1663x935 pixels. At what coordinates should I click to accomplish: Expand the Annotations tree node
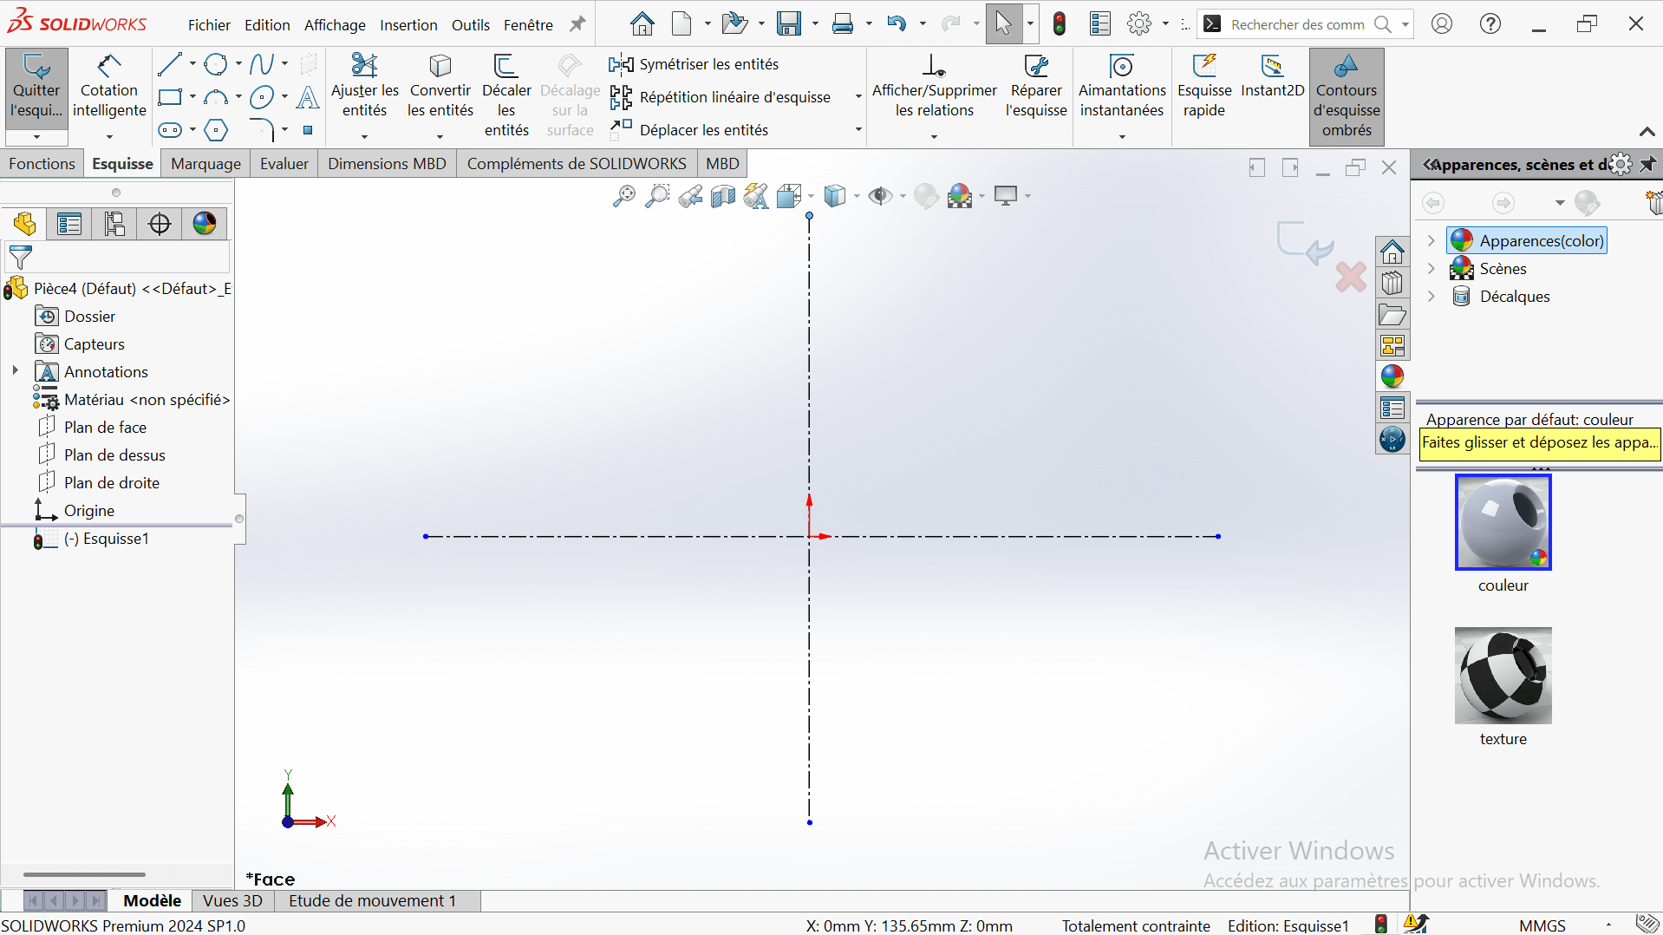point(15,371)
